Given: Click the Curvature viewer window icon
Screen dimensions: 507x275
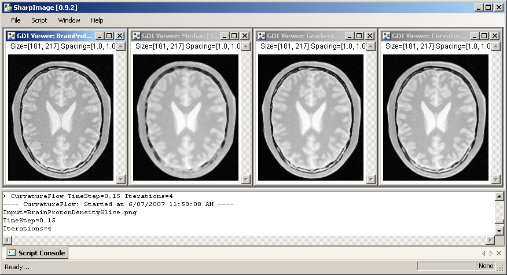Looking at the screenshot, I should point(386,36).
